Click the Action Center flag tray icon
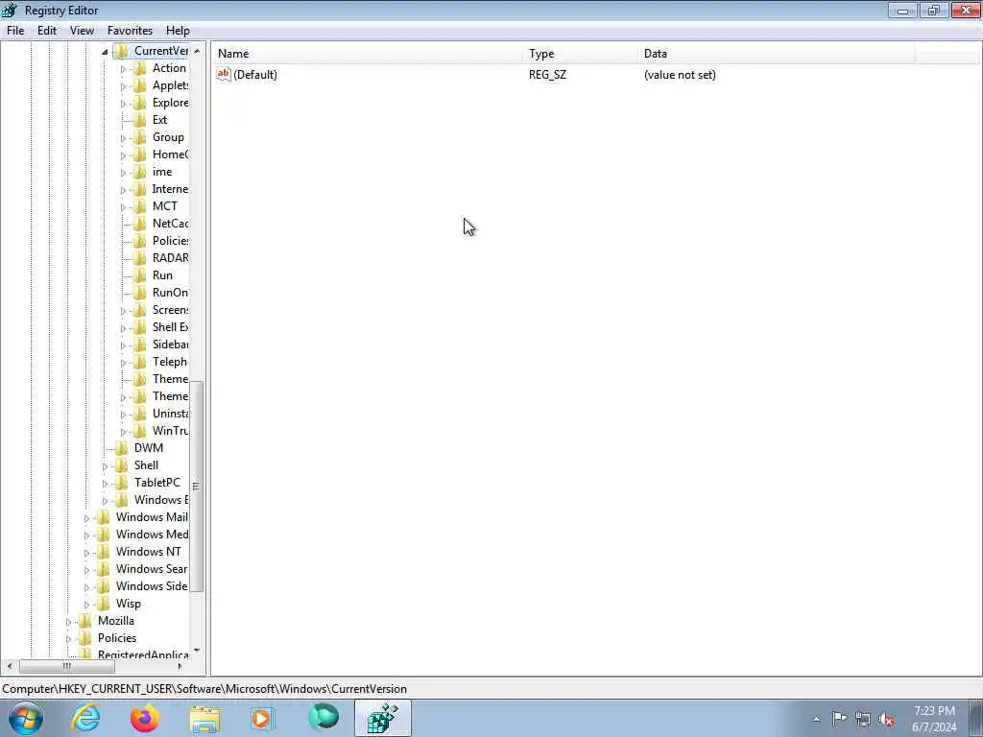Image resolution: width=983 pixels, height=737 pixels. click(839, 719)
